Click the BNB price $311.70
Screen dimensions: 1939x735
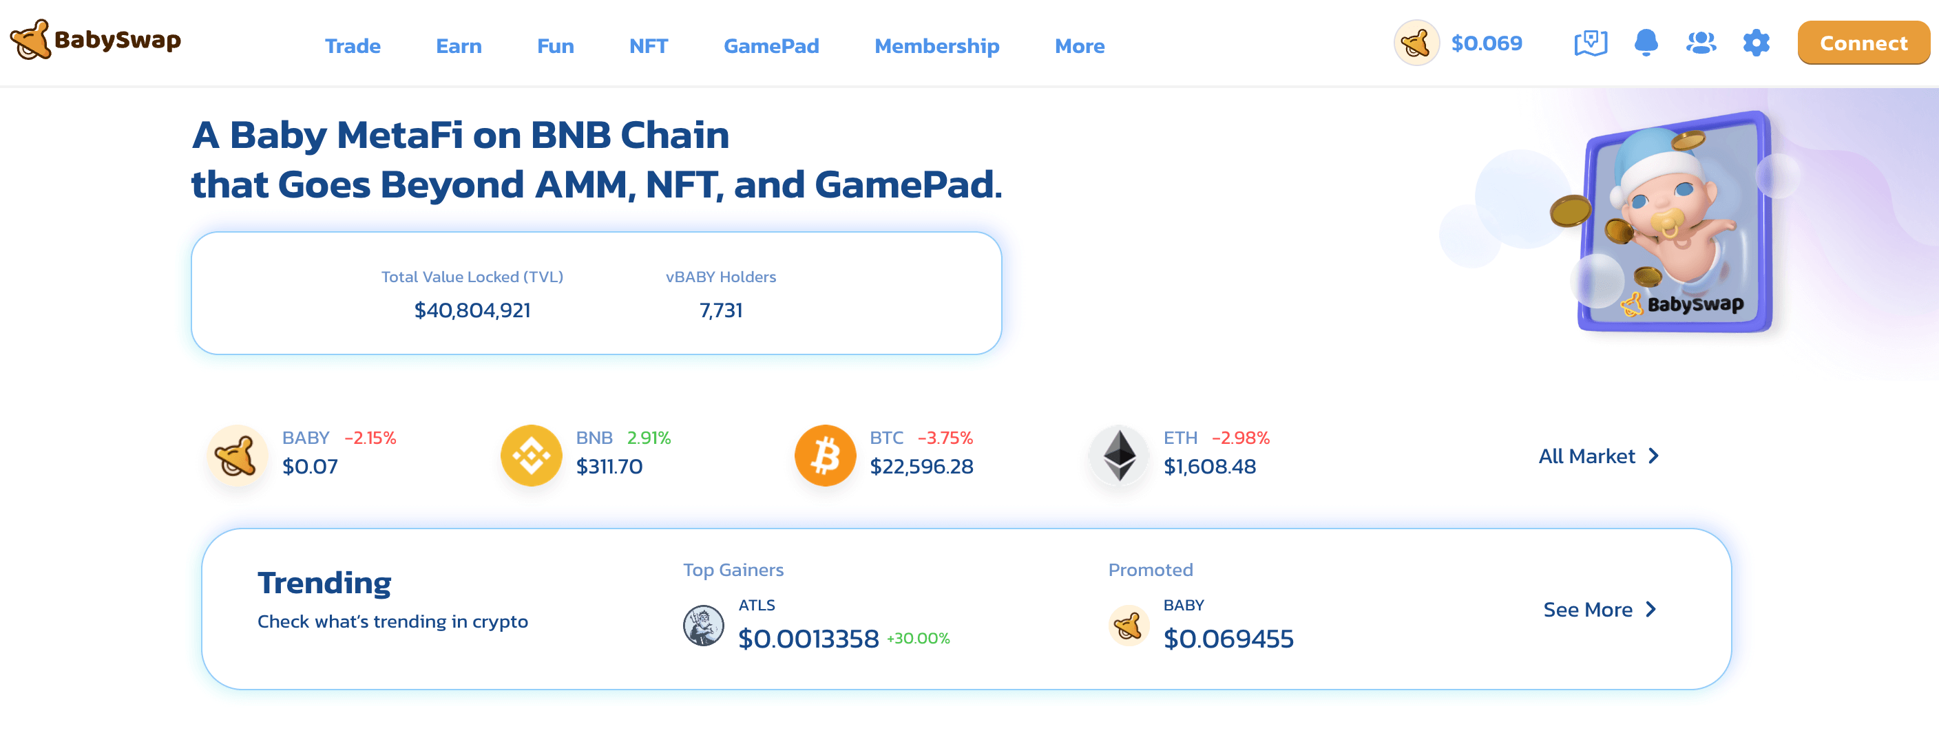609,467
